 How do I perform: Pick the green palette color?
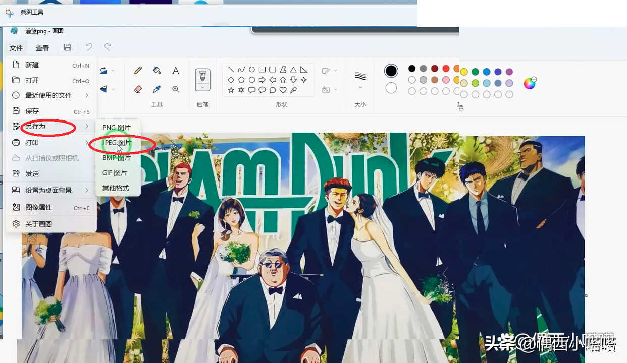tap(475, 72)
